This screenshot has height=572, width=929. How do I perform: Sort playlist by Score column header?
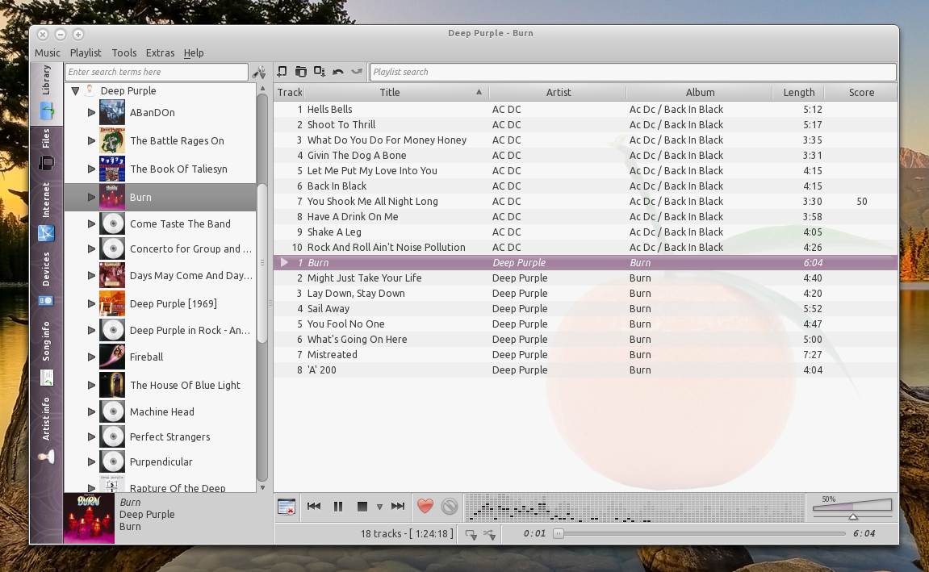click(861, 92)
